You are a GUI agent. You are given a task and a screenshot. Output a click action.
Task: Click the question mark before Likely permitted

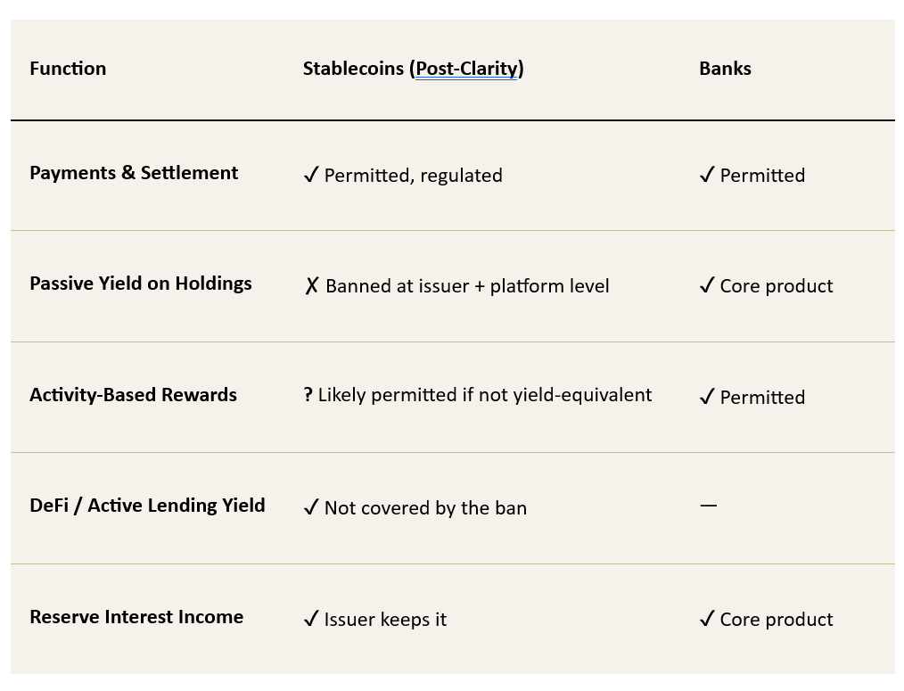click(308, 395)
